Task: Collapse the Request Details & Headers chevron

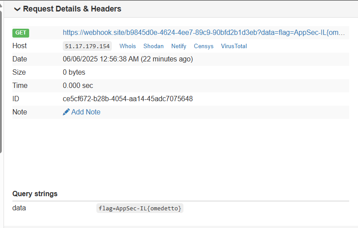Action: (x=17, y=9)
